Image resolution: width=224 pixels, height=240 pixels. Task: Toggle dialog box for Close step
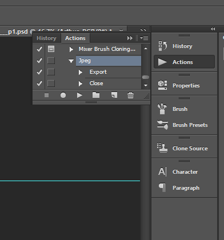click(51, 83)
